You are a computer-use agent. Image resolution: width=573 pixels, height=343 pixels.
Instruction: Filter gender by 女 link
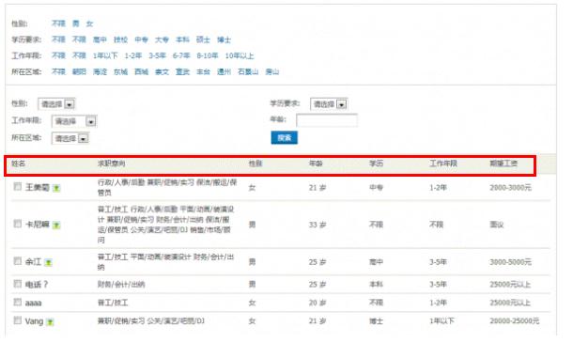coord(89,23)
